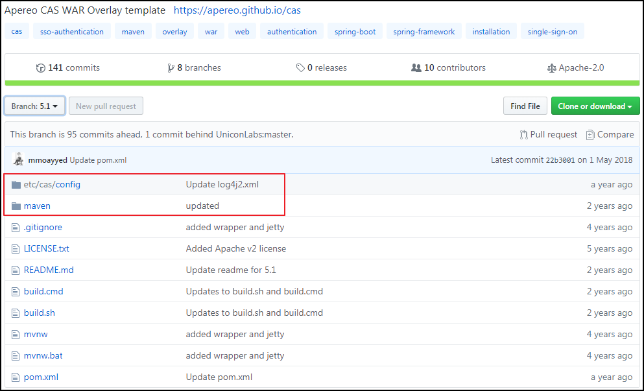644x391 pixels.
Task: Open the latest commit 22b3001 hash
Action: [560, 160]
